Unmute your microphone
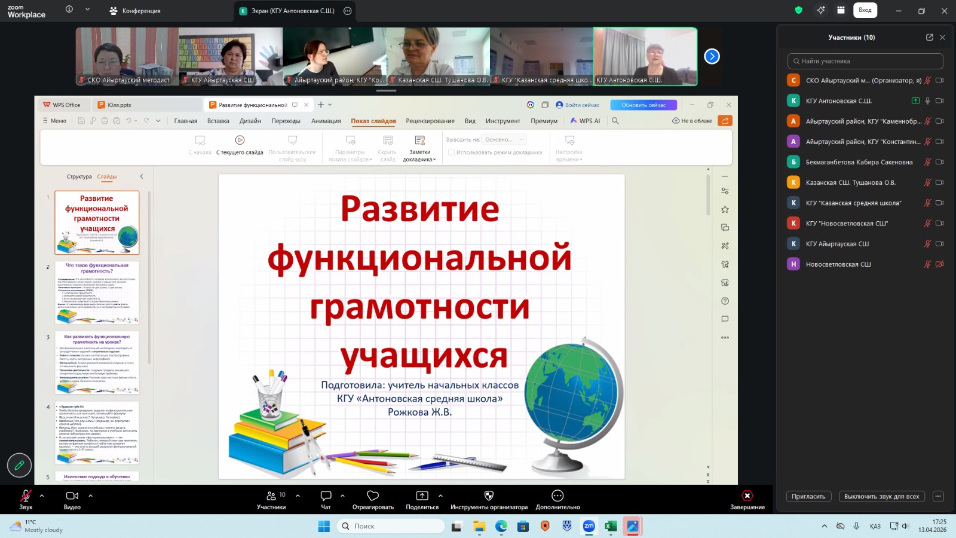 (x=26, y=496)
